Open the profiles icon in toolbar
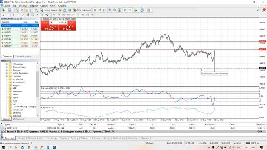This screenshot has width=267, height=150. point(10,10)
